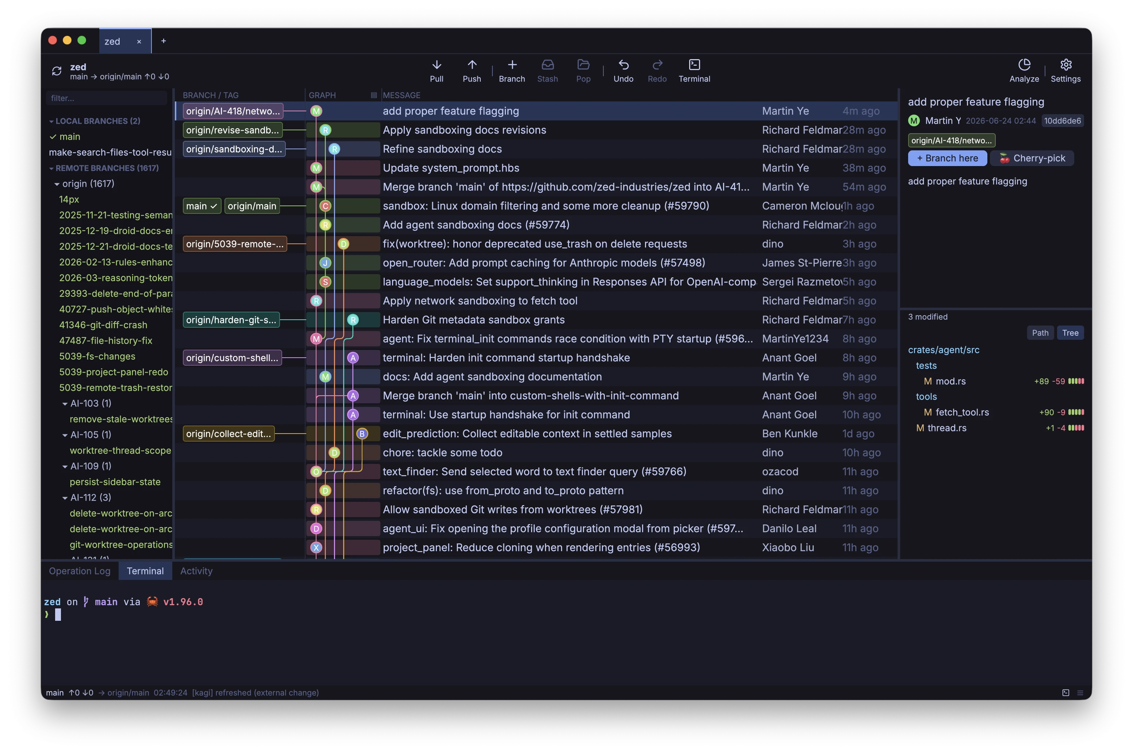Click the Undo icon

(623, 65)
